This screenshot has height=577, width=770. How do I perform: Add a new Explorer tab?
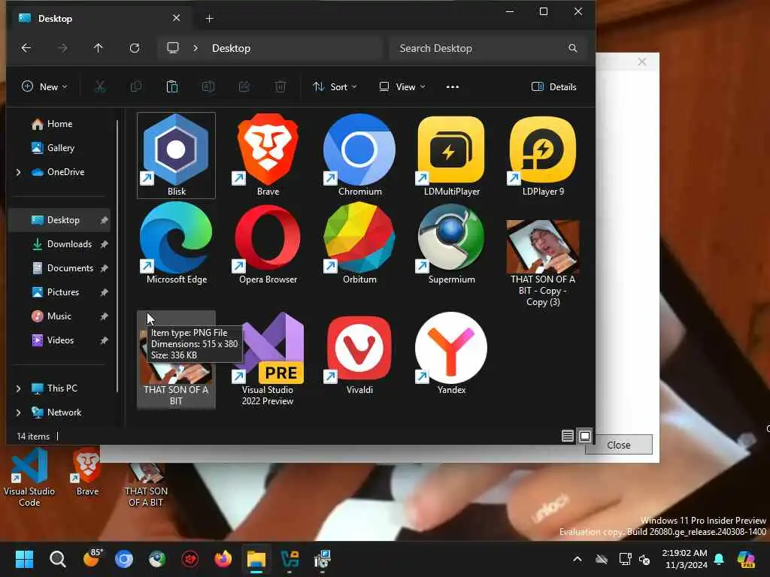click(x=209, y=18)
